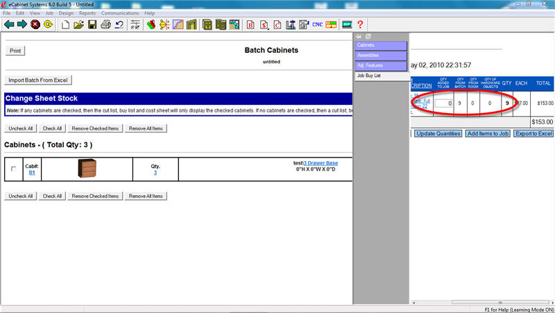This screenshot has height=313, width=555.
Task: Check the box for cabinet B1
Action: tap(14, 169)
